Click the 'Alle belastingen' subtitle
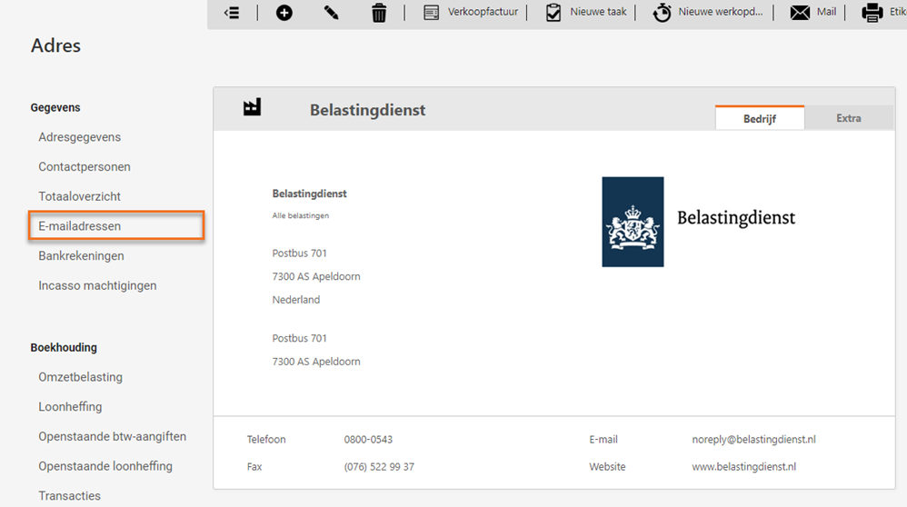 pos(300,215)
